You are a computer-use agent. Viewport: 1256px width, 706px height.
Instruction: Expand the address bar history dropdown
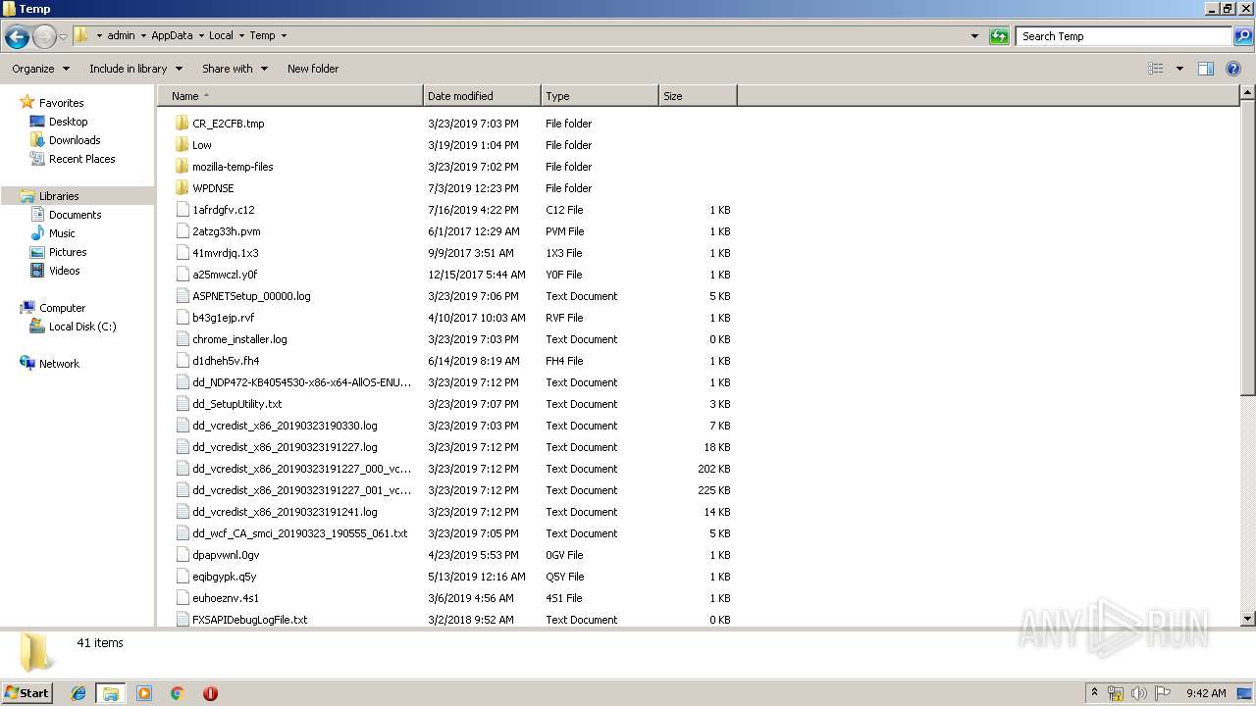[974, 36]
